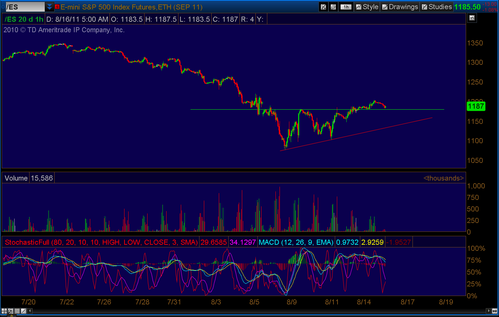Click the 7/20 date on the time axis
This screenshot has width=499, height=317.
tap(28, 302)
